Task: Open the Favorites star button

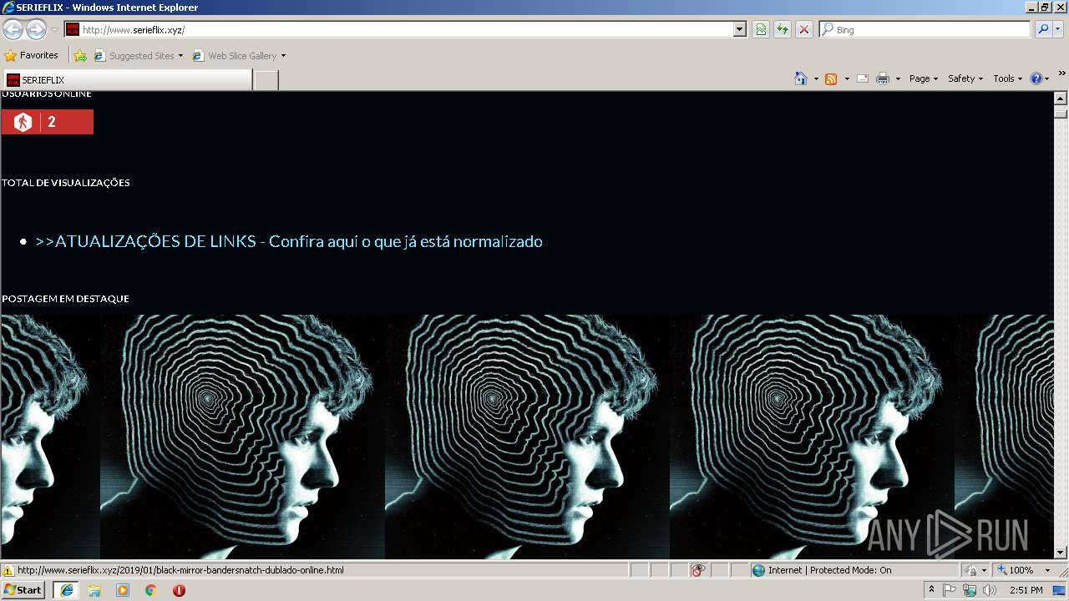Action: (32, 56)
